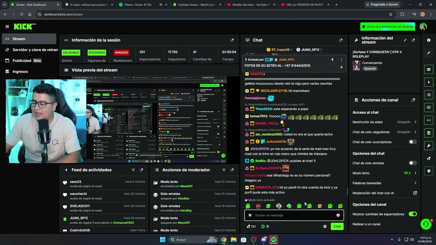The width and height of the screenshot is (436, 245).
Task: Open the Feed de actividades filter icon
Action: pyautogui.click(x=133, y=170)
